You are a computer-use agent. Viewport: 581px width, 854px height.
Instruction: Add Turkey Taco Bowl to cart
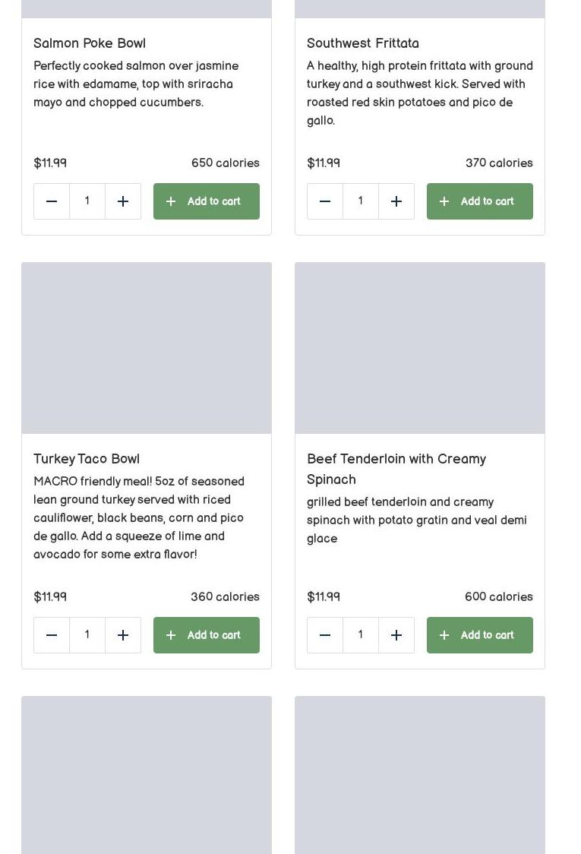coord(207,635)
